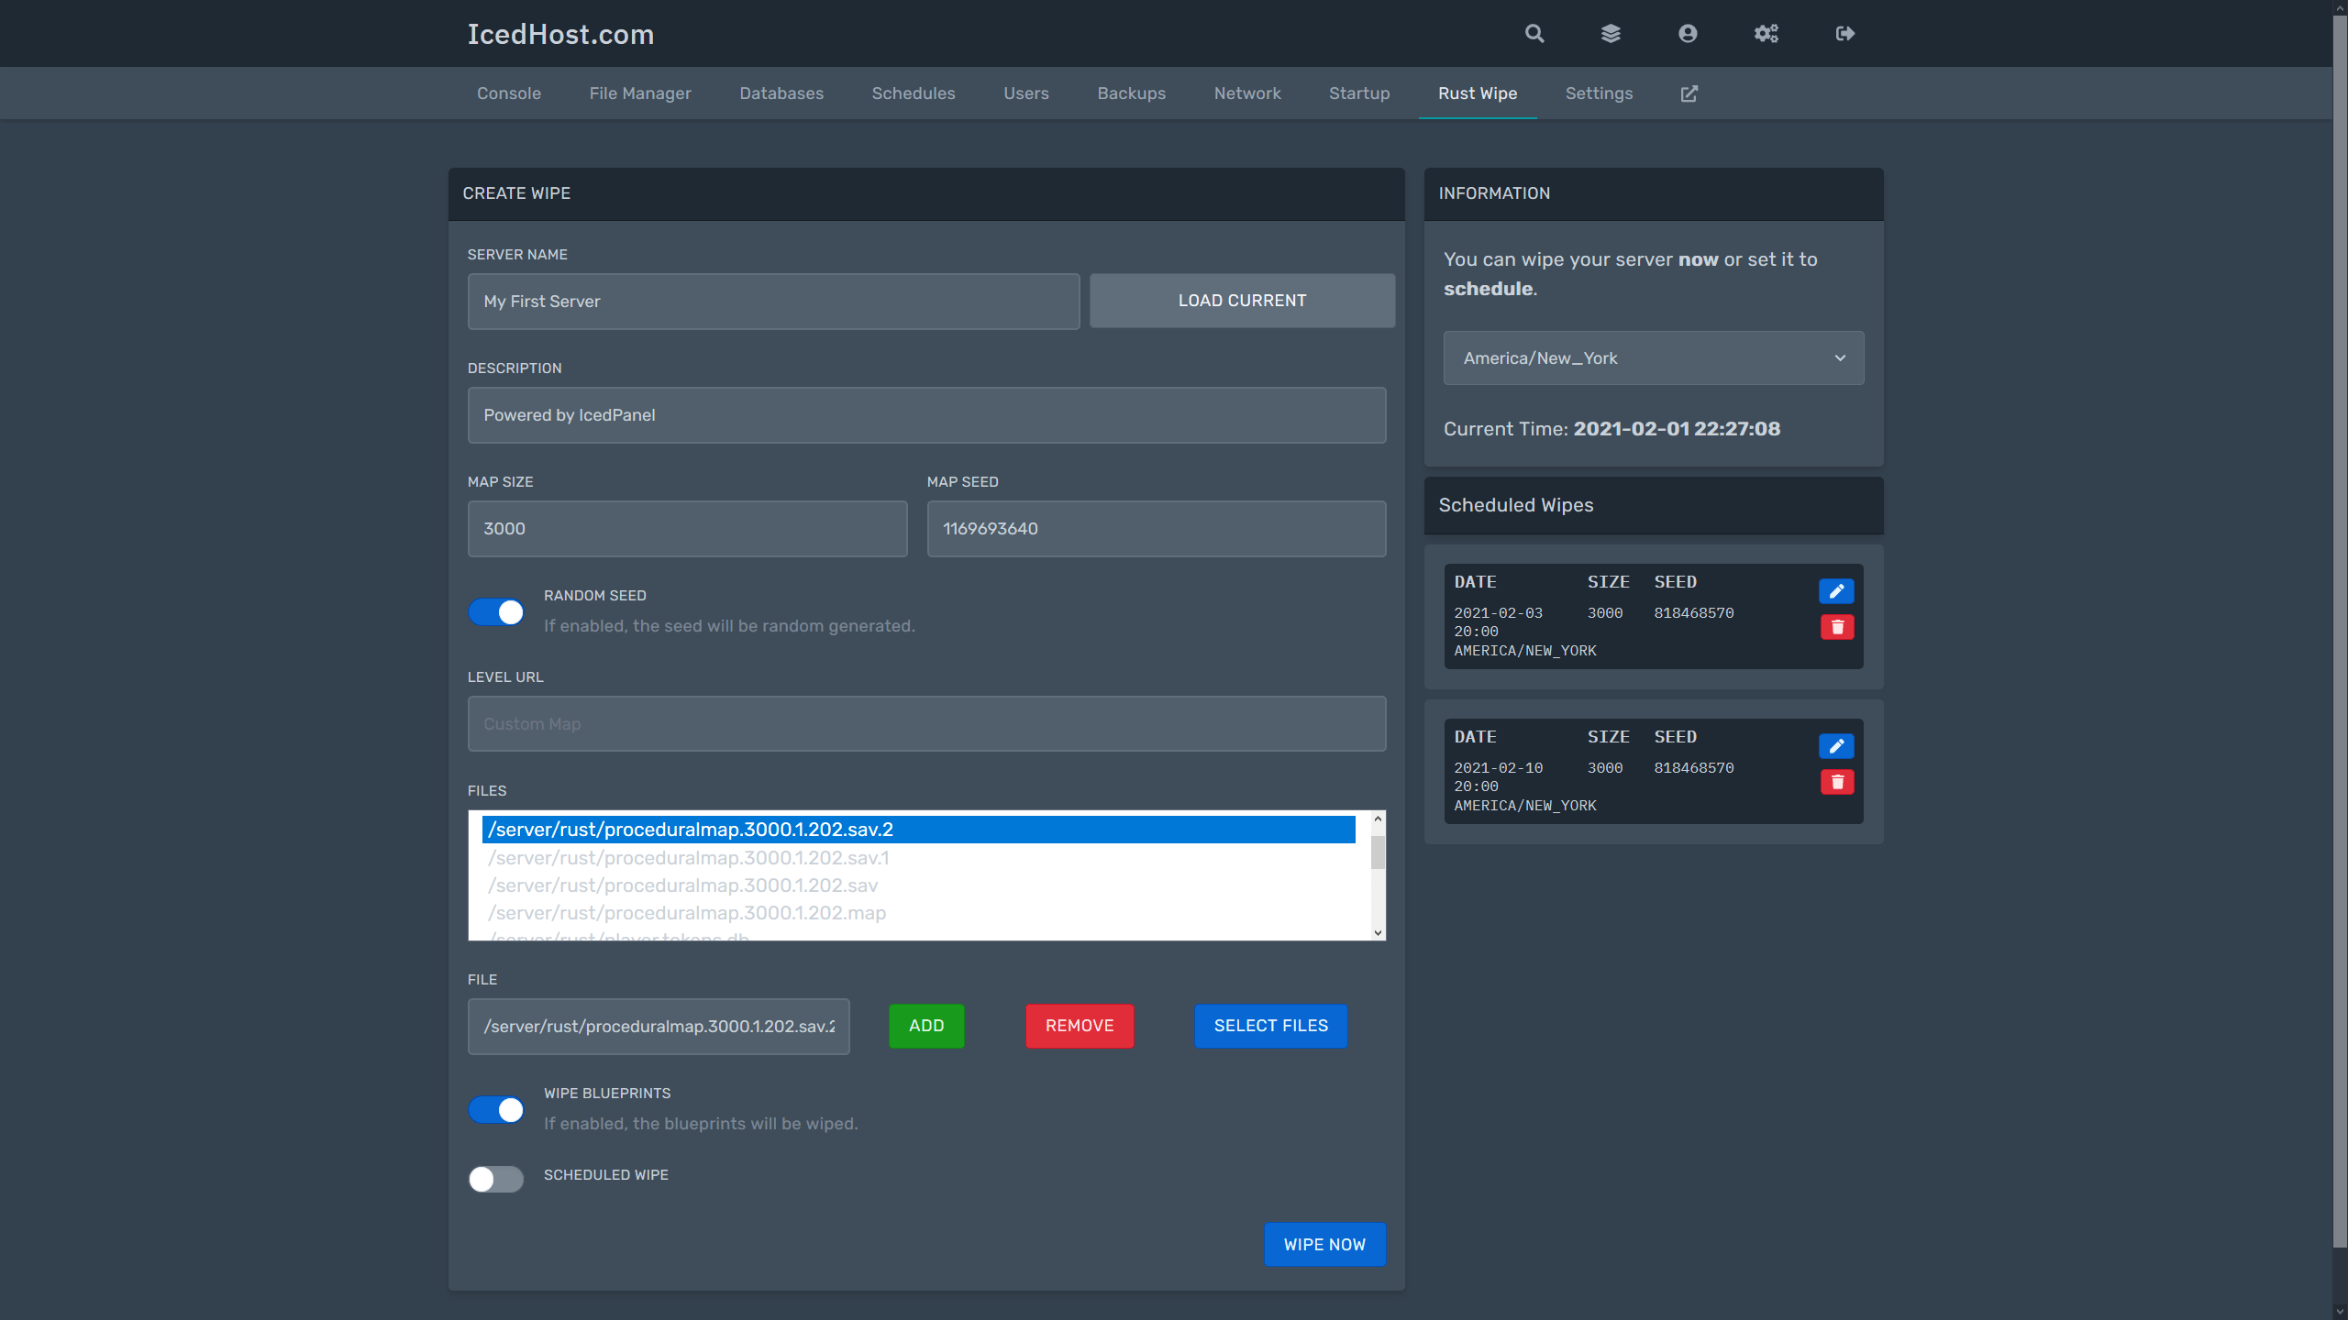Open the account profile icon

pyautogui.click(x=1688, y=34)
